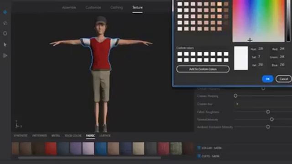Click the Ambient Occlusion Intensity slider handle

[268, 127]
